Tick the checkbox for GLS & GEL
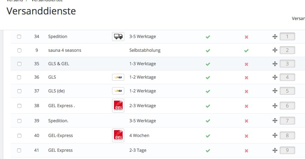The width and height of the screenshot is (305, 159). (x=19, y=64)
